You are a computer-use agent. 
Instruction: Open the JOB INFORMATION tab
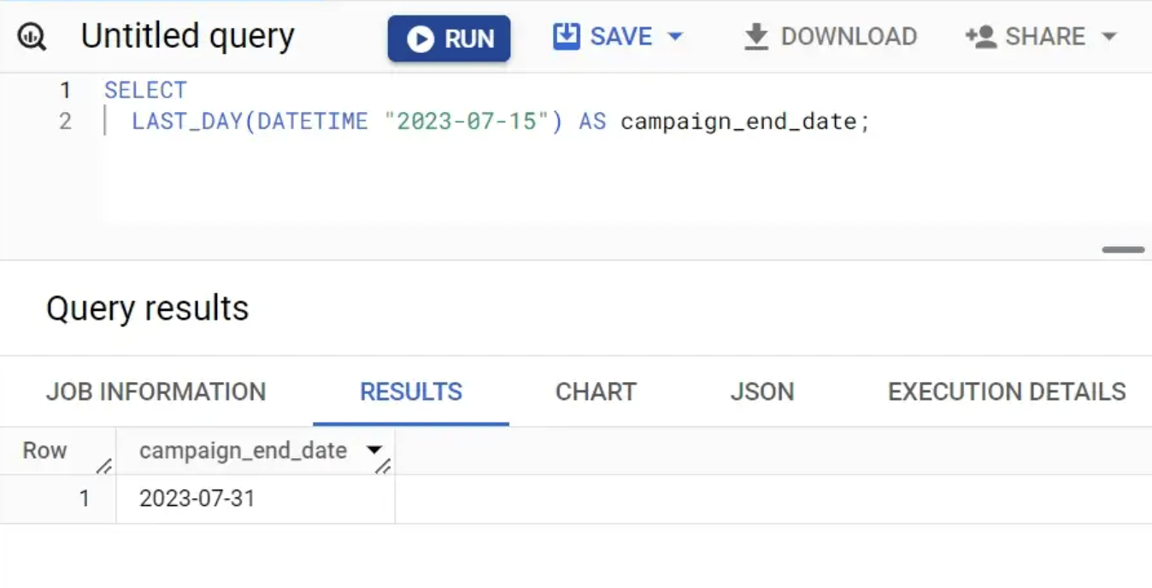[156, 391]
